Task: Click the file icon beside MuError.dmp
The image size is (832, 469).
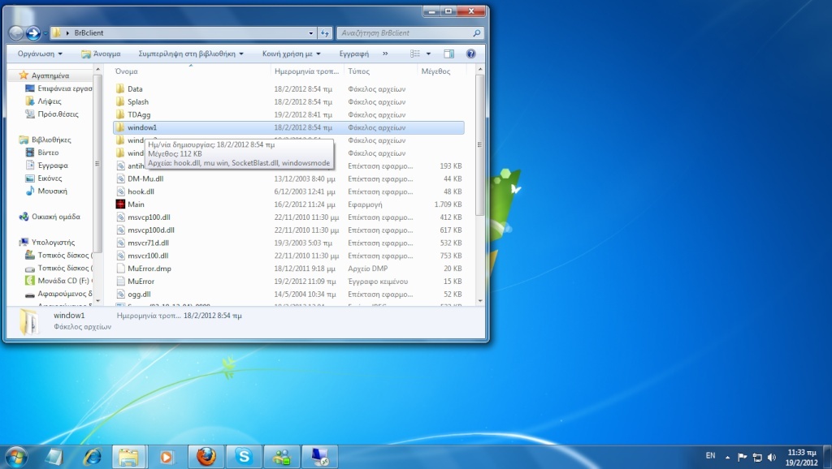Action: (120, 268)
